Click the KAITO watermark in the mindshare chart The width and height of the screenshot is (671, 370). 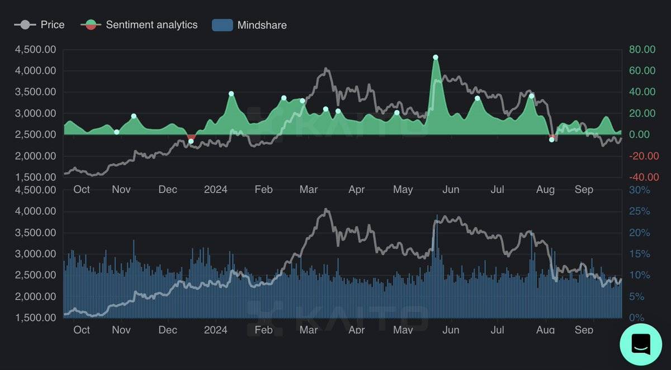338,315
